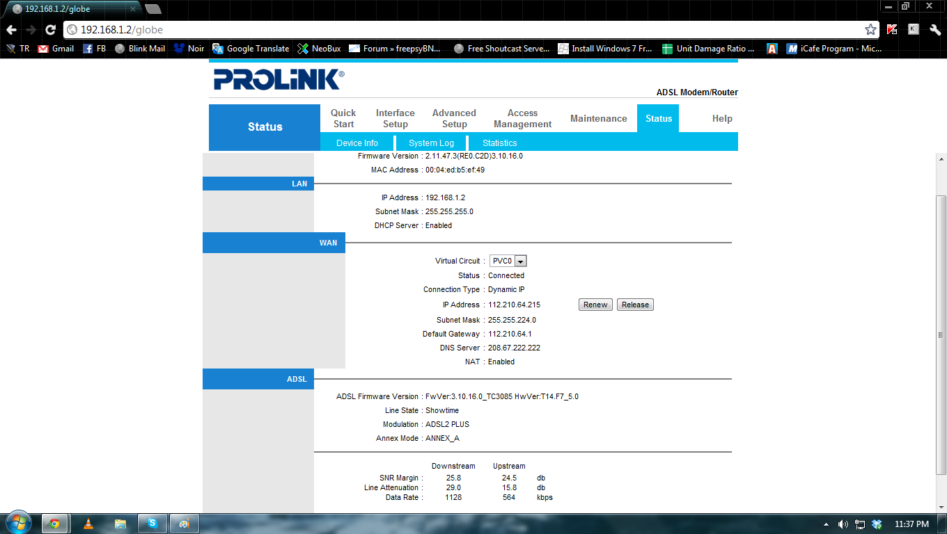Open the Statistics page

tap(499, 143)
